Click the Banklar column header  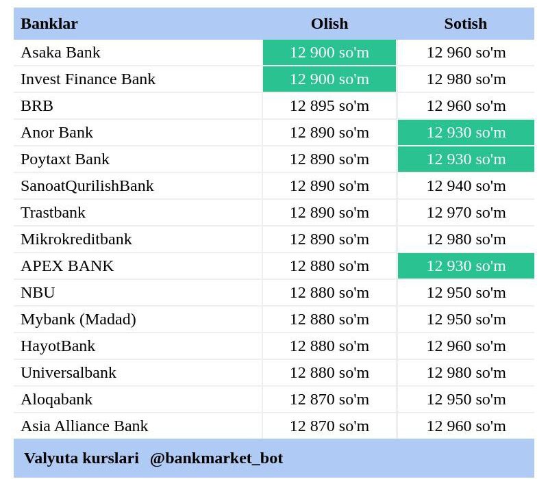(x=49, y=24)
